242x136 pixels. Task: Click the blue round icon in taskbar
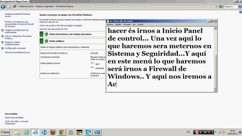tap(44, 132)
